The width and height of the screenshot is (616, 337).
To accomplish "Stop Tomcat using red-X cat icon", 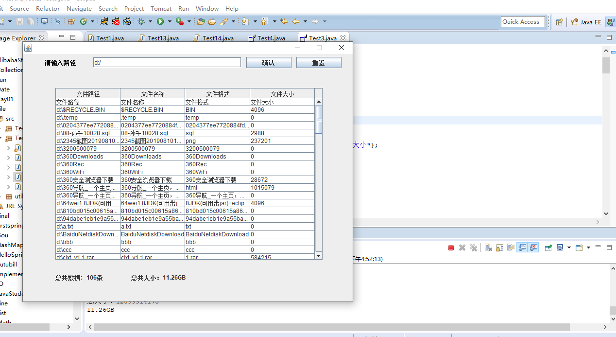I will click(116, 21).
